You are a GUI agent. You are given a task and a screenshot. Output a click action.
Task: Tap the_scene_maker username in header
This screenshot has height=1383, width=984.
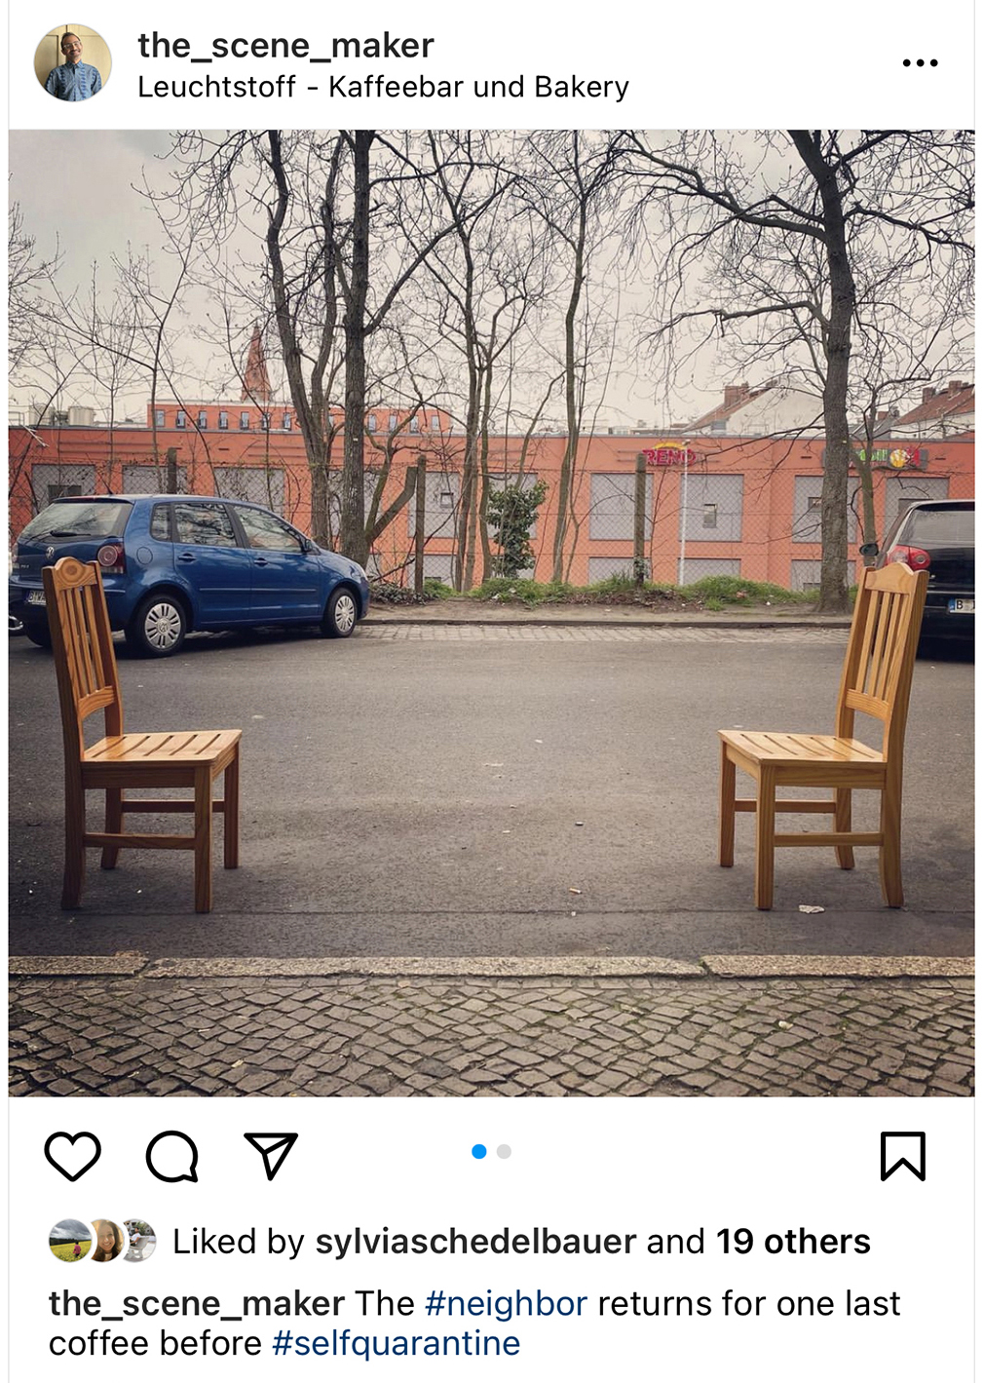(285, 45)
